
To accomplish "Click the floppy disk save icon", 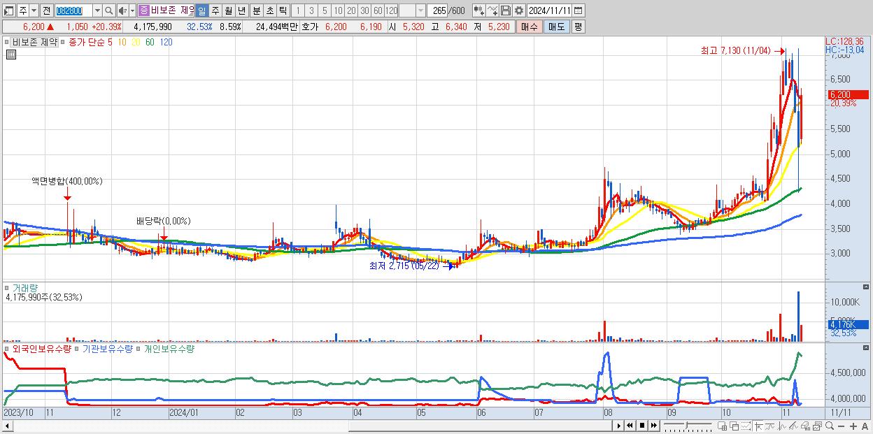I will (x=506, y=10).
